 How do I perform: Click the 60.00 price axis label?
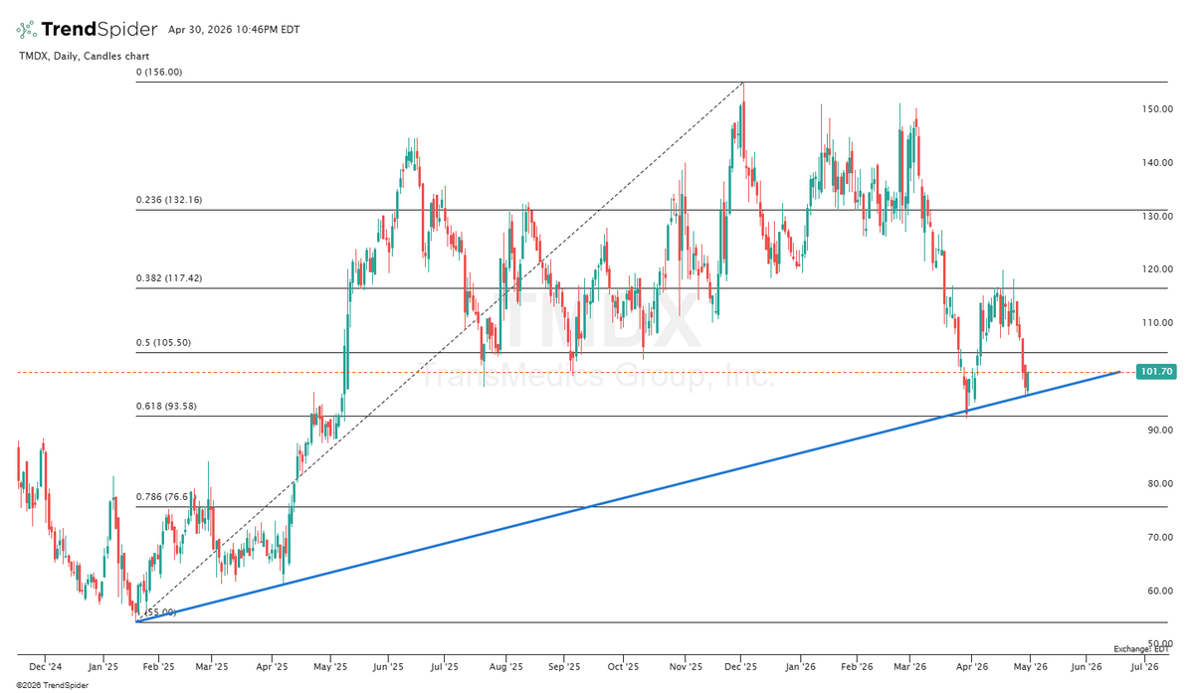pyautogui.click(x=1160, y=592)
